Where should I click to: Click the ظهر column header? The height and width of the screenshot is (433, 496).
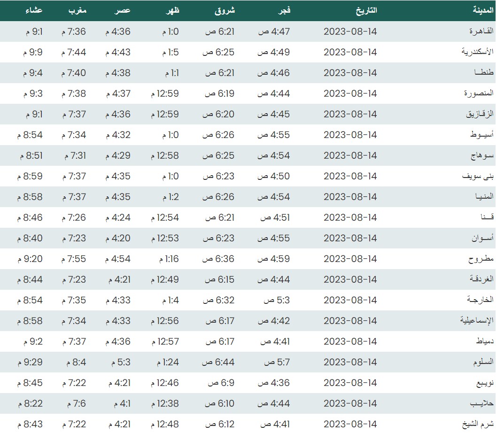(173, 10)
